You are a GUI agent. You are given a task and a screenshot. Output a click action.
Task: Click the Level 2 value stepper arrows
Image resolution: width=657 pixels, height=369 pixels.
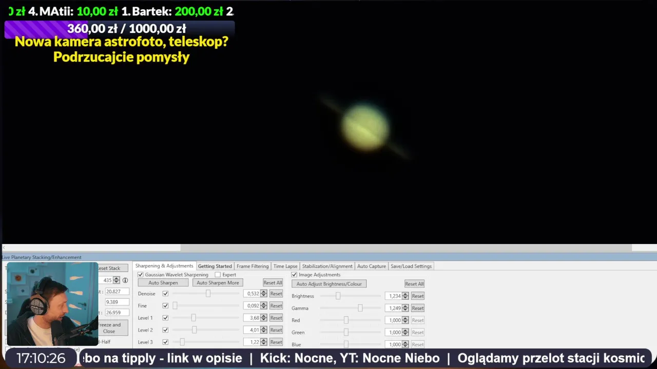264,330
